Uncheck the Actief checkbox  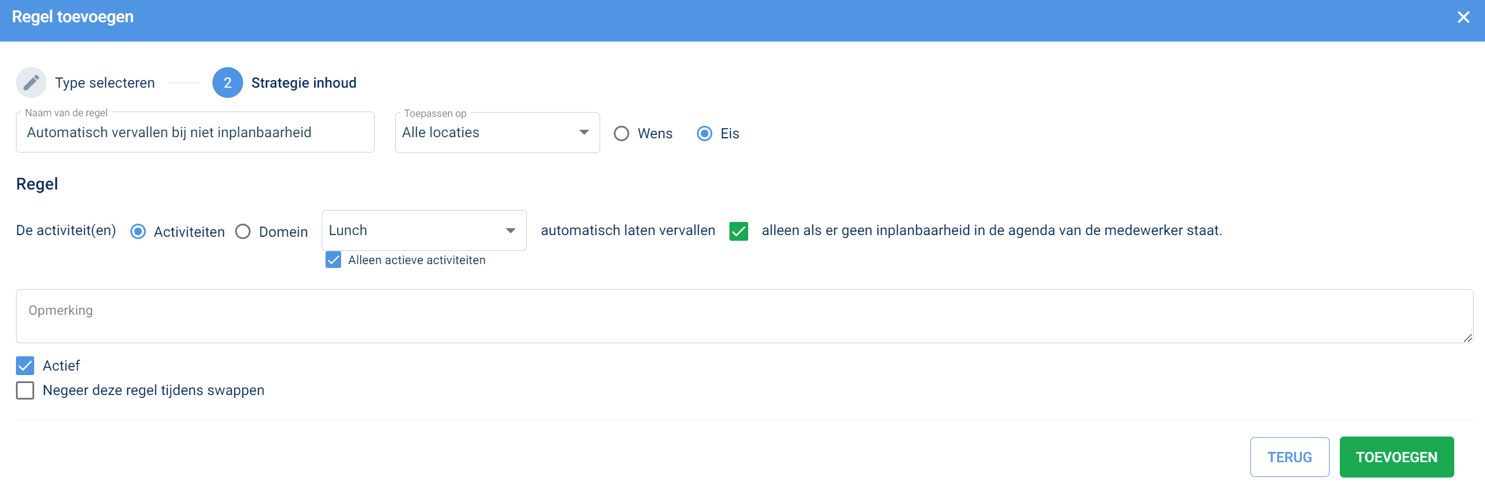26,365
